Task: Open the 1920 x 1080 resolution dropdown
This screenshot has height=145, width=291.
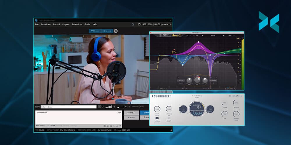Action: click(x=154, y=24)
